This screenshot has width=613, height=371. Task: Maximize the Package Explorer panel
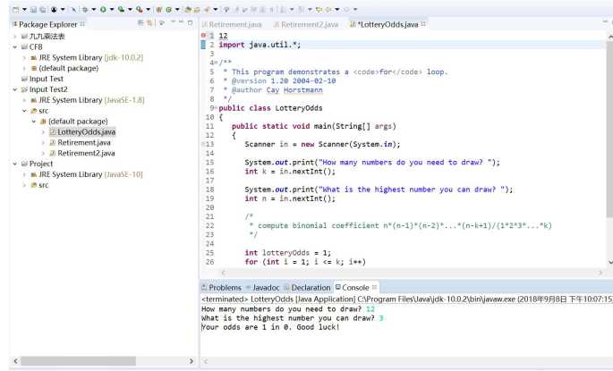(190, 22)
